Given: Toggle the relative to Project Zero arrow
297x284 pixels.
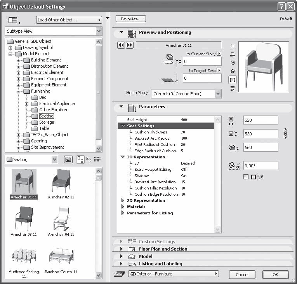Looking at the screenshot, I should click(219, 70).
